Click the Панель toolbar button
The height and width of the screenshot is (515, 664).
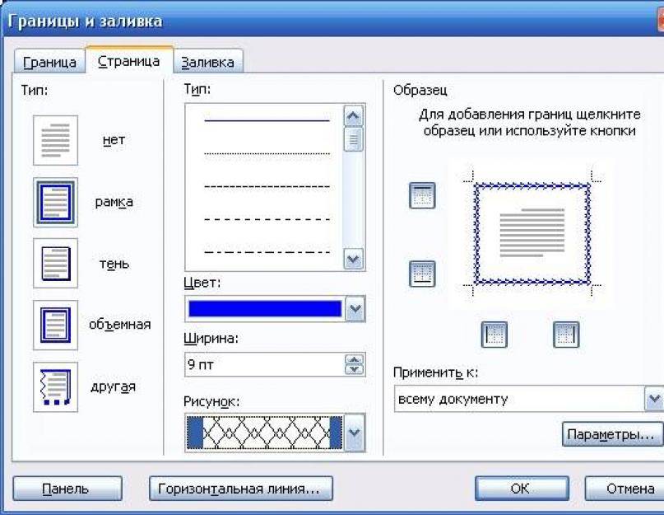click(67, 489)
